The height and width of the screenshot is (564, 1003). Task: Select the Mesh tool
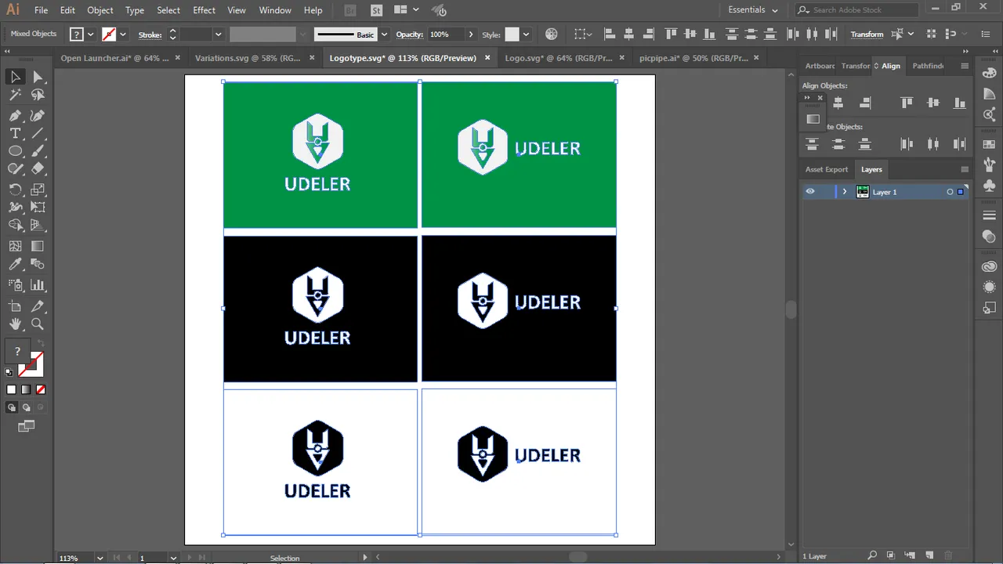[x=15, y=246]
